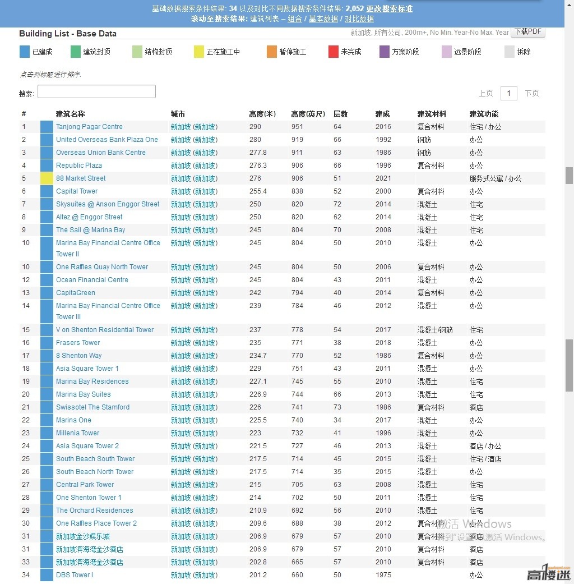Sort table by 高度(英尺) column header

coord(308,114)
